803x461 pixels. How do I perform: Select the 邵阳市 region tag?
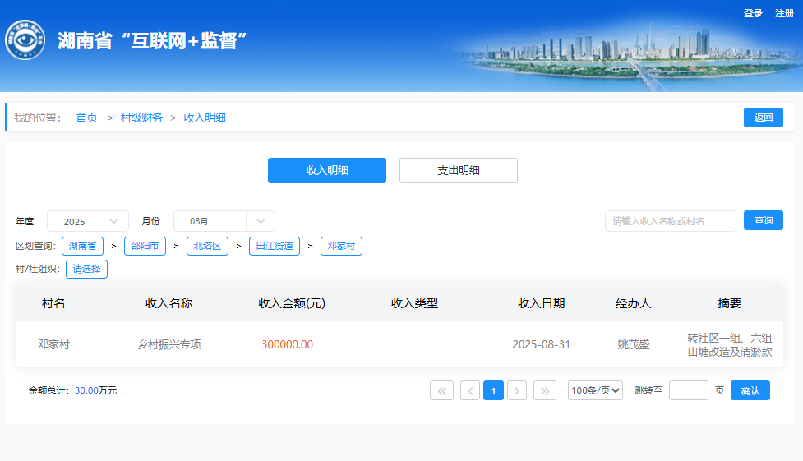pyautogui.click(x=145, y=246)
